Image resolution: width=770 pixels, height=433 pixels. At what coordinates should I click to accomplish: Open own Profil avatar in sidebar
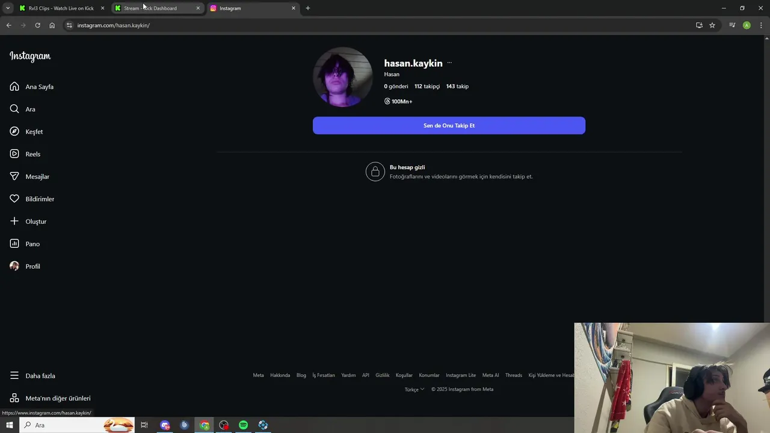(14, 266)
